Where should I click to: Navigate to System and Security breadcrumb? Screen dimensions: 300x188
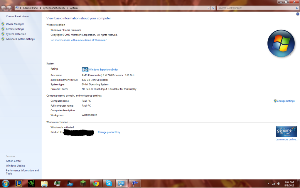click(54, 8)
